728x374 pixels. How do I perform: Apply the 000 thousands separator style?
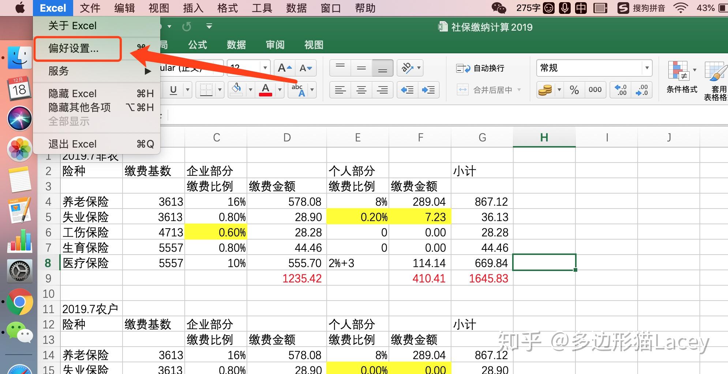click(595, 90)
